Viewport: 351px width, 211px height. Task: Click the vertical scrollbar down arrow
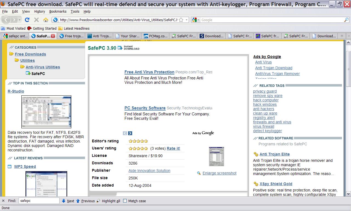coord(349,194)
